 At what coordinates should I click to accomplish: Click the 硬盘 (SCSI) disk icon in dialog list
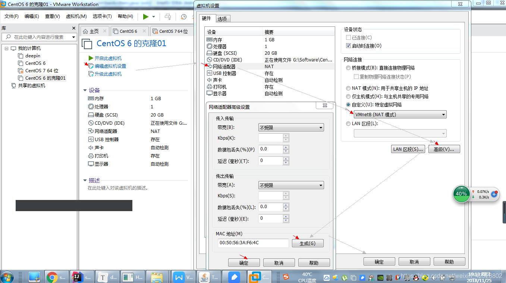click(x=210, y=53)
